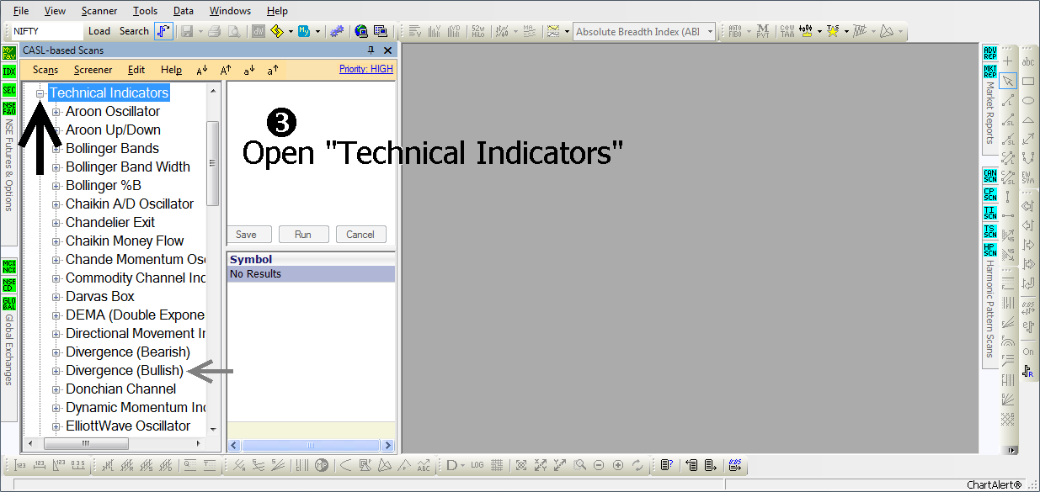
Task: Click the lowercase a-up sort icon
Action: coord(273,71)
